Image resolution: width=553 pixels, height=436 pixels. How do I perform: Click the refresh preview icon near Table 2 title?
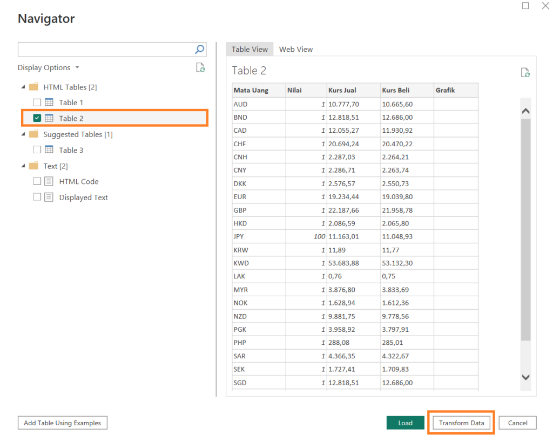(x=525, y=72)
